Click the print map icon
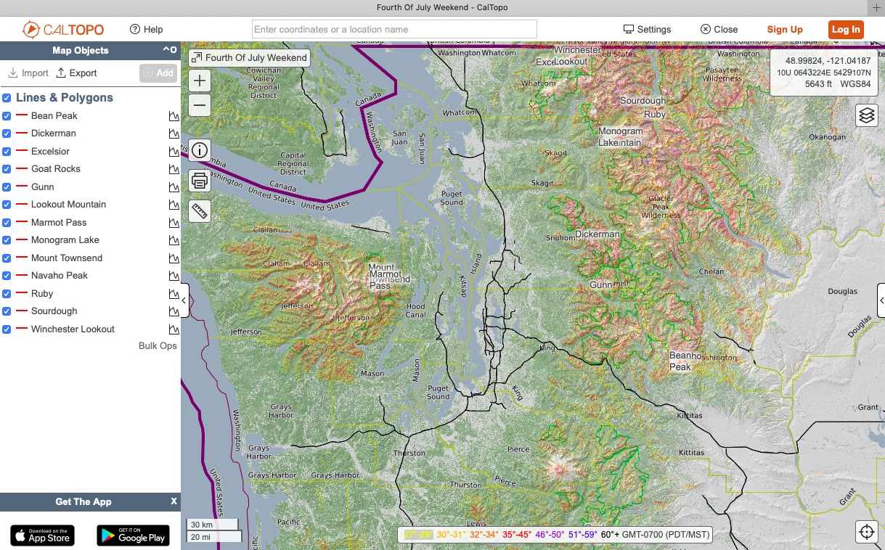The width and height of the screenshot is (885, 550). (x=200, y=181)
